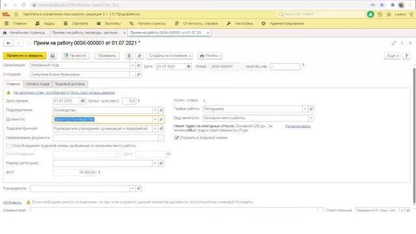
Task: Open calendar for Дата приема field
Action: [83, 101]
